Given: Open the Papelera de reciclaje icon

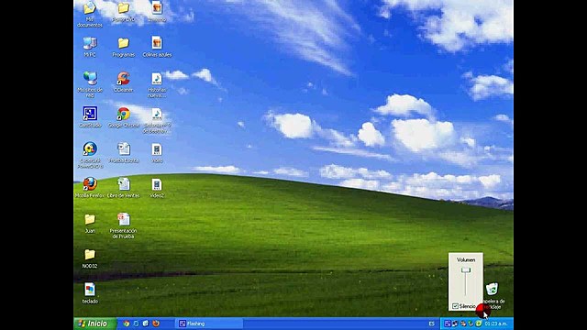Looking at the screenshot, I should click(492, 290).
